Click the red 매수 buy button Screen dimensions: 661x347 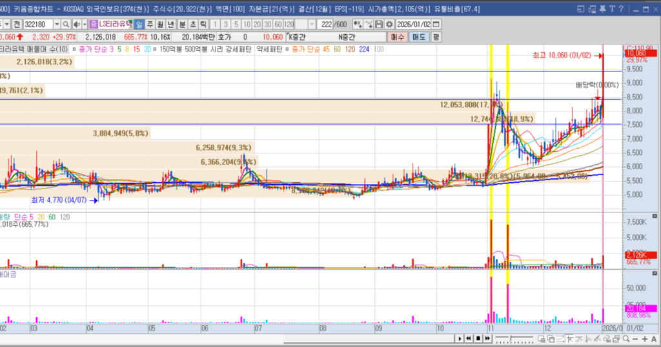coord(398,37)
